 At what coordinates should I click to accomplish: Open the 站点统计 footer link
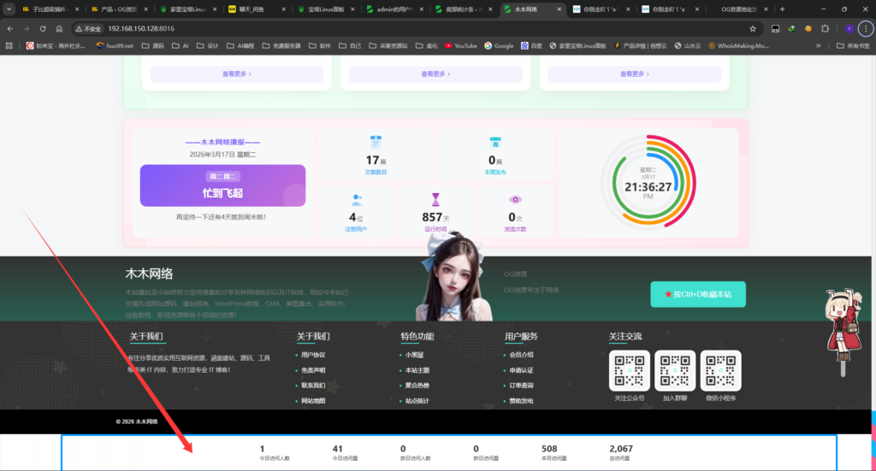[x=417, y=401]
